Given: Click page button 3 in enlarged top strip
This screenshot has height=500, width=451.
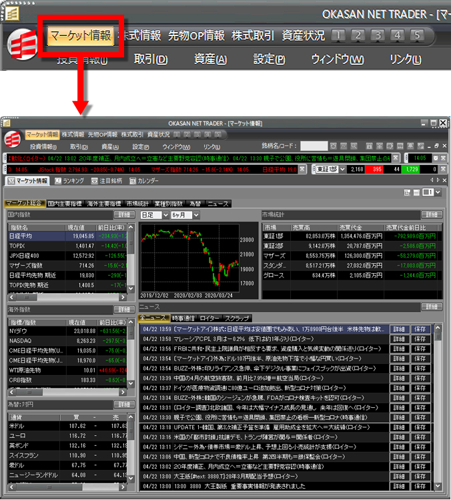Looking at the screenshot, I should (378, 35).
